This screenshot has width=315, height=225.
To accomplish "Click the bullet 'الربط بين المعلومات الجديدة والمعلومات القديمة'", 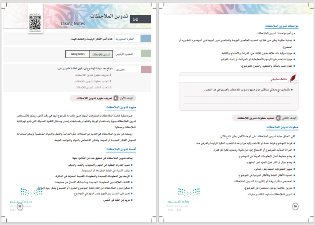I will (x=94, y=176).
